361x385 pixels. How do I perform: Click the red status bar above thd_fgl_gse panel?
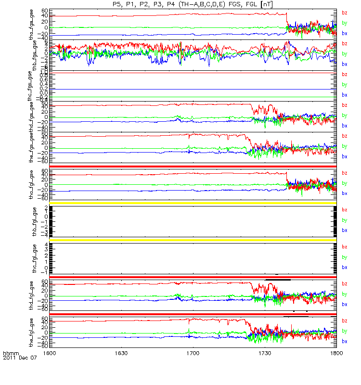click(193, 277)
